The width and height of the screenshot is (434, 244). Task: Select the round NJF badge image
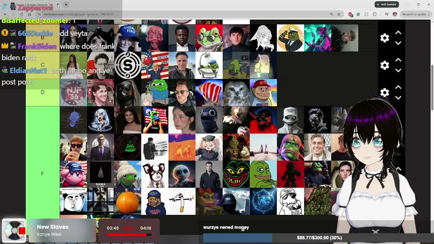point(74,93)
